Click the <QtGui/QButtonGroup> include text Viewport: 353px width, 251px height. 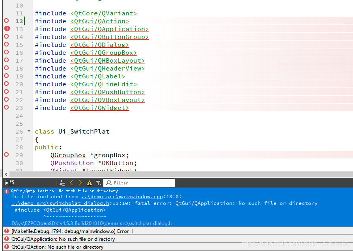click(110, 37)
